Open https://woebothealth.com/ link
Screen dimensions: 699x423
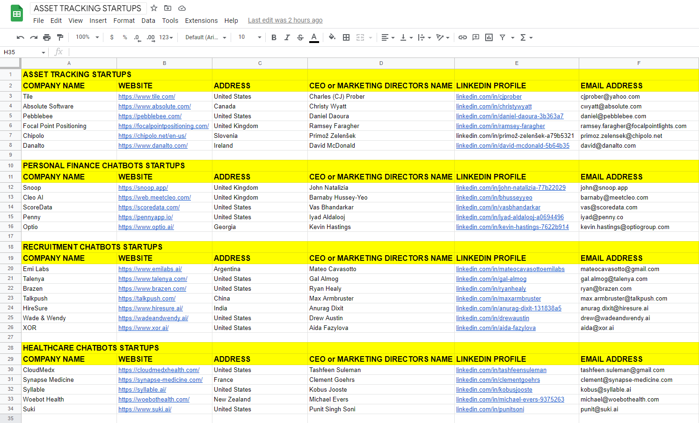pyautogui.click(x=154, y=399)
